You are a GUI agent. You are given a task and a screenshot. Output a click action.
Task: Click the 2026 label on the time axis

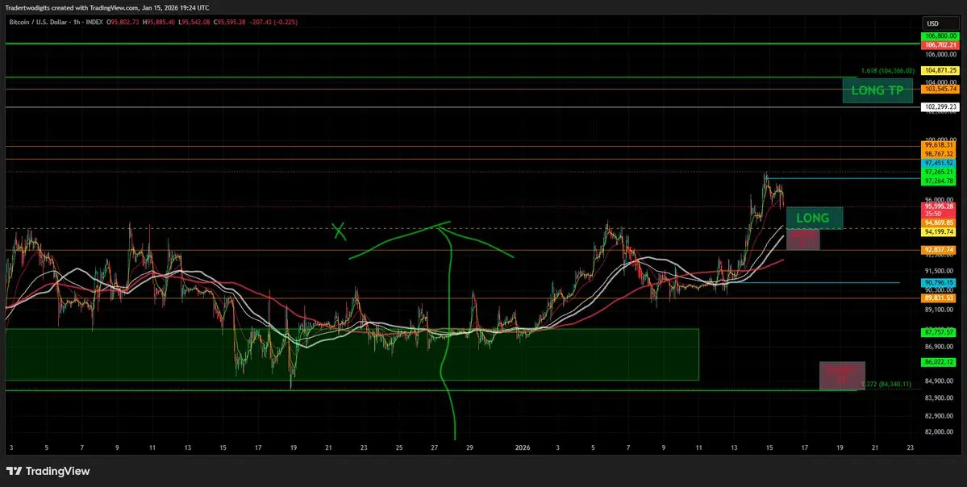click(x=522, y=448)
